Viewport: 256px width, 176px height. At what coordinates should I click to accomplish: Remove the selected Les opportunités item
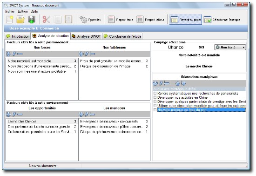point(20,114)
